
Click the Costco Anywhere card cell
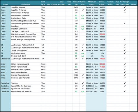(18, 53)
